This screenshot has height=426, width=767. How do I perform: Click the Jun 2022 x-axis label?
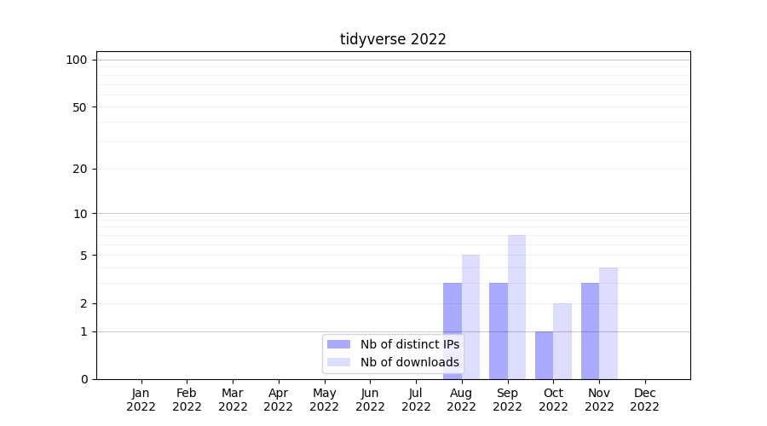coord(370,400)
